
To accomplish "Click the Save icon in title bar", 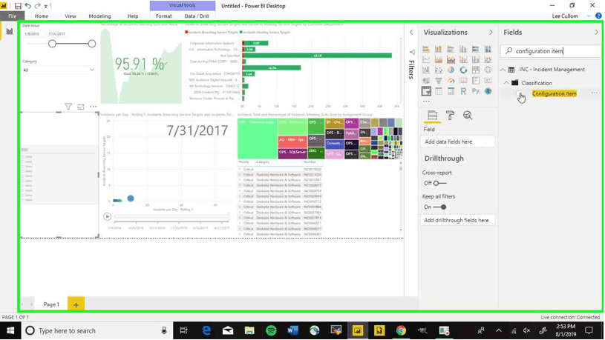I will click(x=18, y=6).
